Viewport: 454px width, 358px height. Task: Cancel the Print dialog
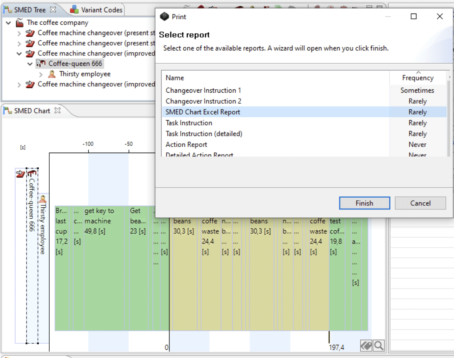pos(420,203)
